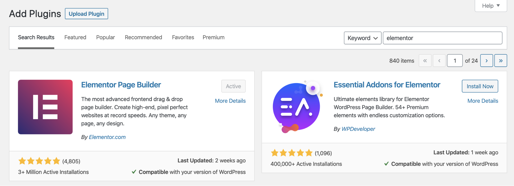Click the Add Plugins page heading
514x186 pixels.
[35, 14]
